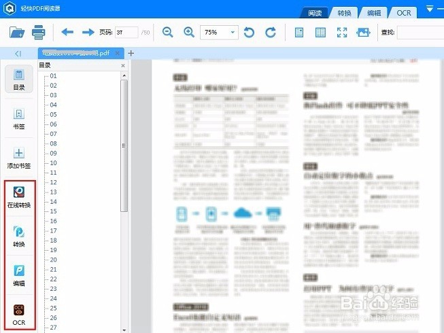Image resolution: width=444 pixels, height=333 pixels.
Task: Select entry 14 in the table of contents
Action: 53,202
